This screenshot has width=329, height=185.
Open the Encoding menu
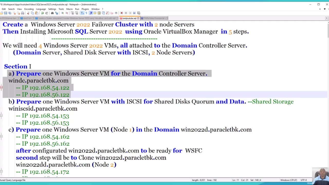(29, 9)
